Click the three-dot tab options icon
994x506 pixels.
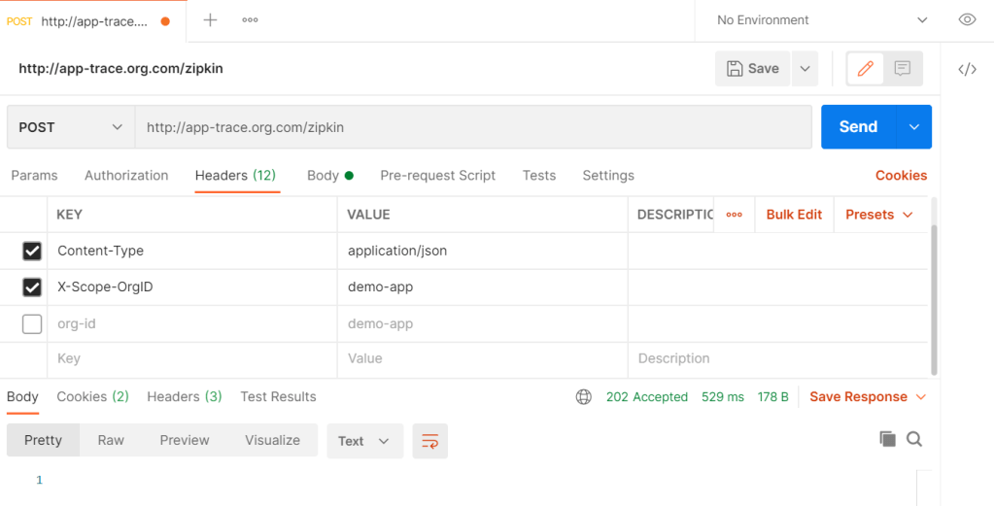[x=250, y=20]
